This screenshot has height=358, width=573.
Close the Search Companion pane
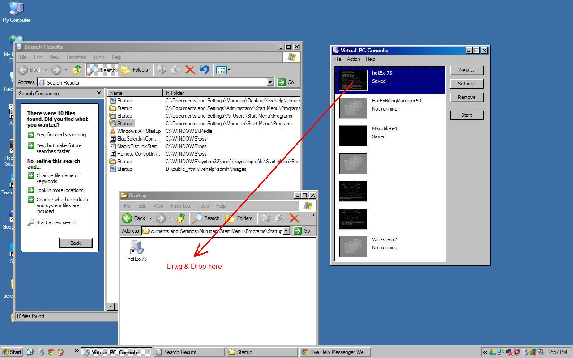pyautogui.click(x=99, y=93)
